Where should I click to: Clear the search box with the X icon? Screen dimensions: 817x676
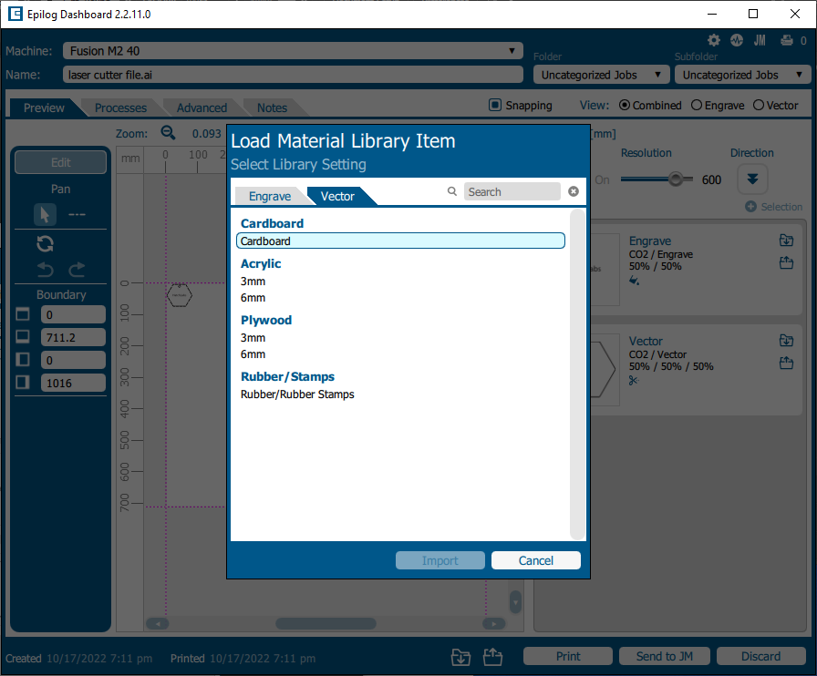pyautogui.click(x=574, y=191)
